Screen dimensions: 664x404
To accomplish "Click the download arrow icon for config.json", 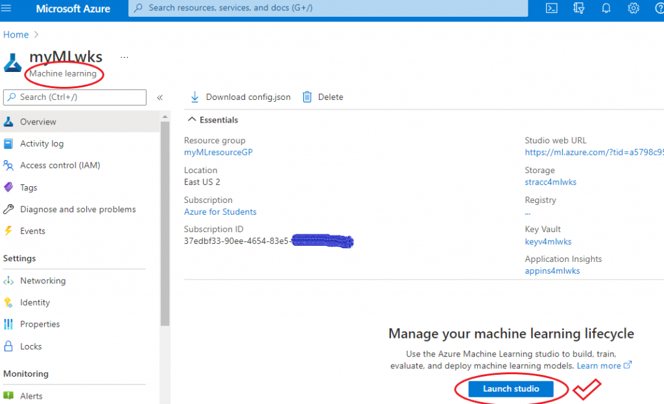I will (195, 97).
